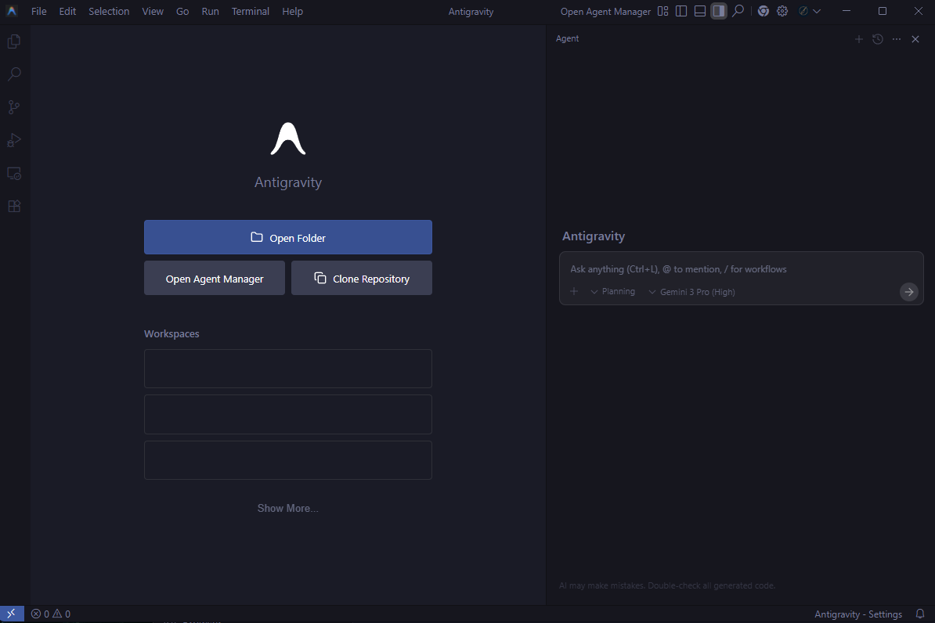Open the Search view in the activity bar
This screenshot has height=623, width=935.
pyautogui.click(x=14, y=74)
